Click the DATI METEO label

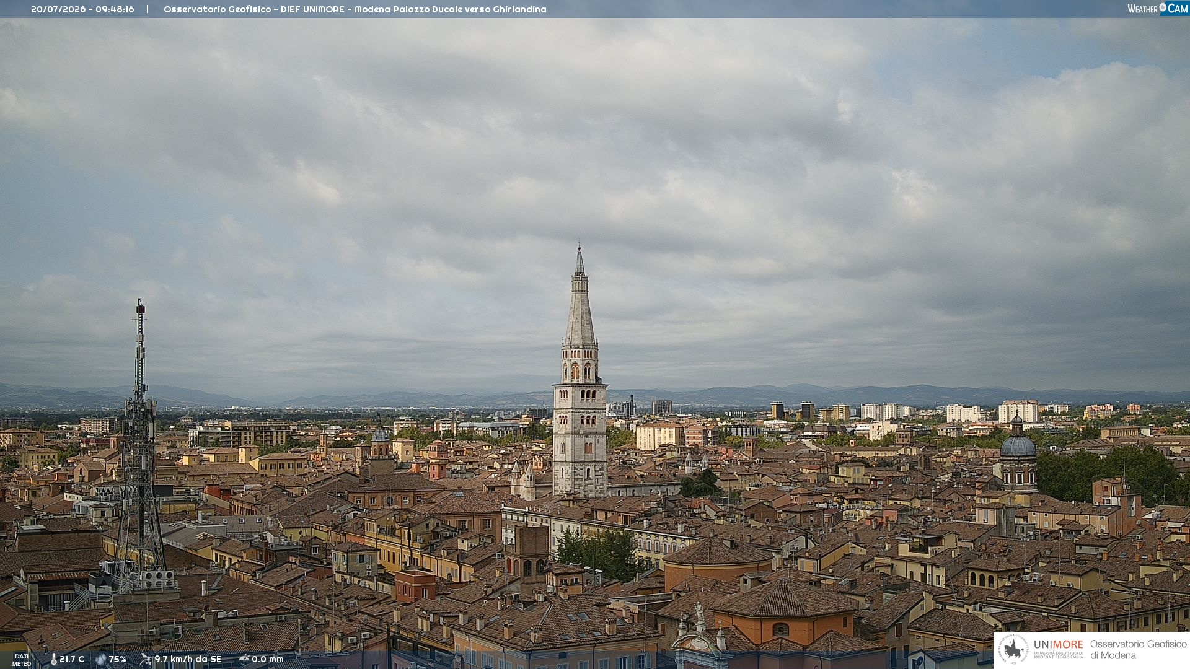click(x=22, y=660)
